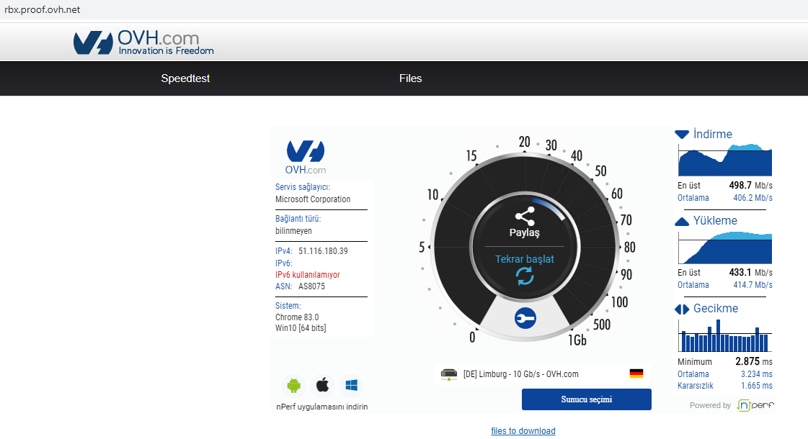This screenshot has width=808, height=439.
Task: Click the Gecikme latency arrows icon
Action: [x=682, y=309]
